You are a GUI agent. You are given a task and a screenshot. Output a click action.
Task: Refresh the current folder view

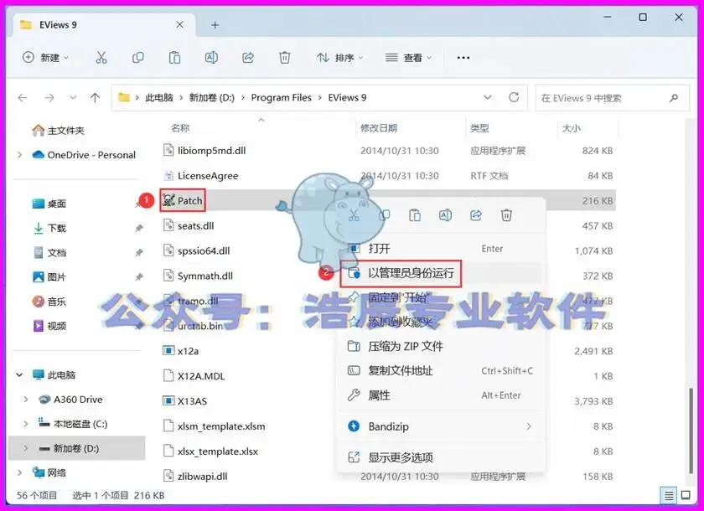(x=514, y=97)
